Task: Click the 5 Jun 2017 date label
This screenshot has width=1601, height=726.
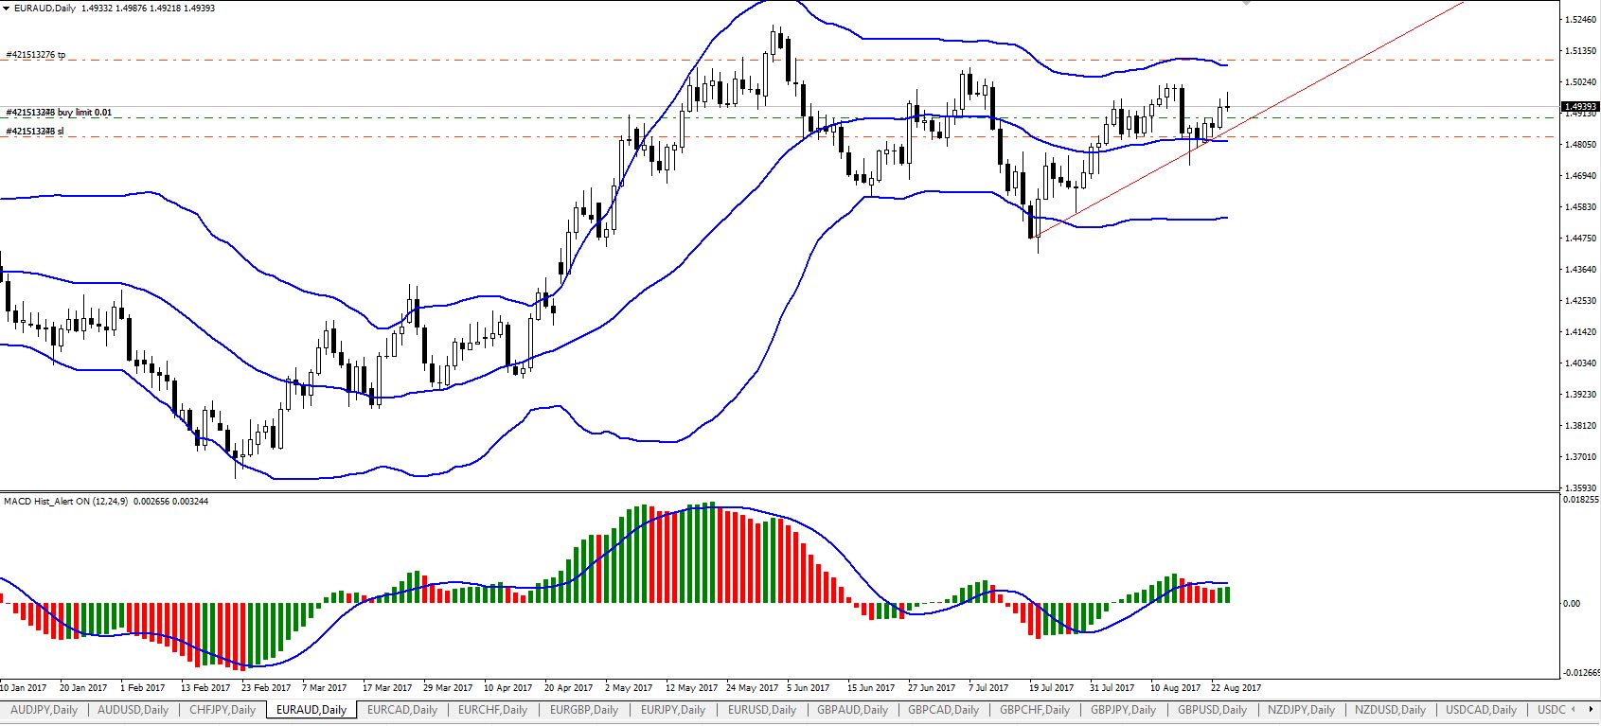Action: (809, 688)
